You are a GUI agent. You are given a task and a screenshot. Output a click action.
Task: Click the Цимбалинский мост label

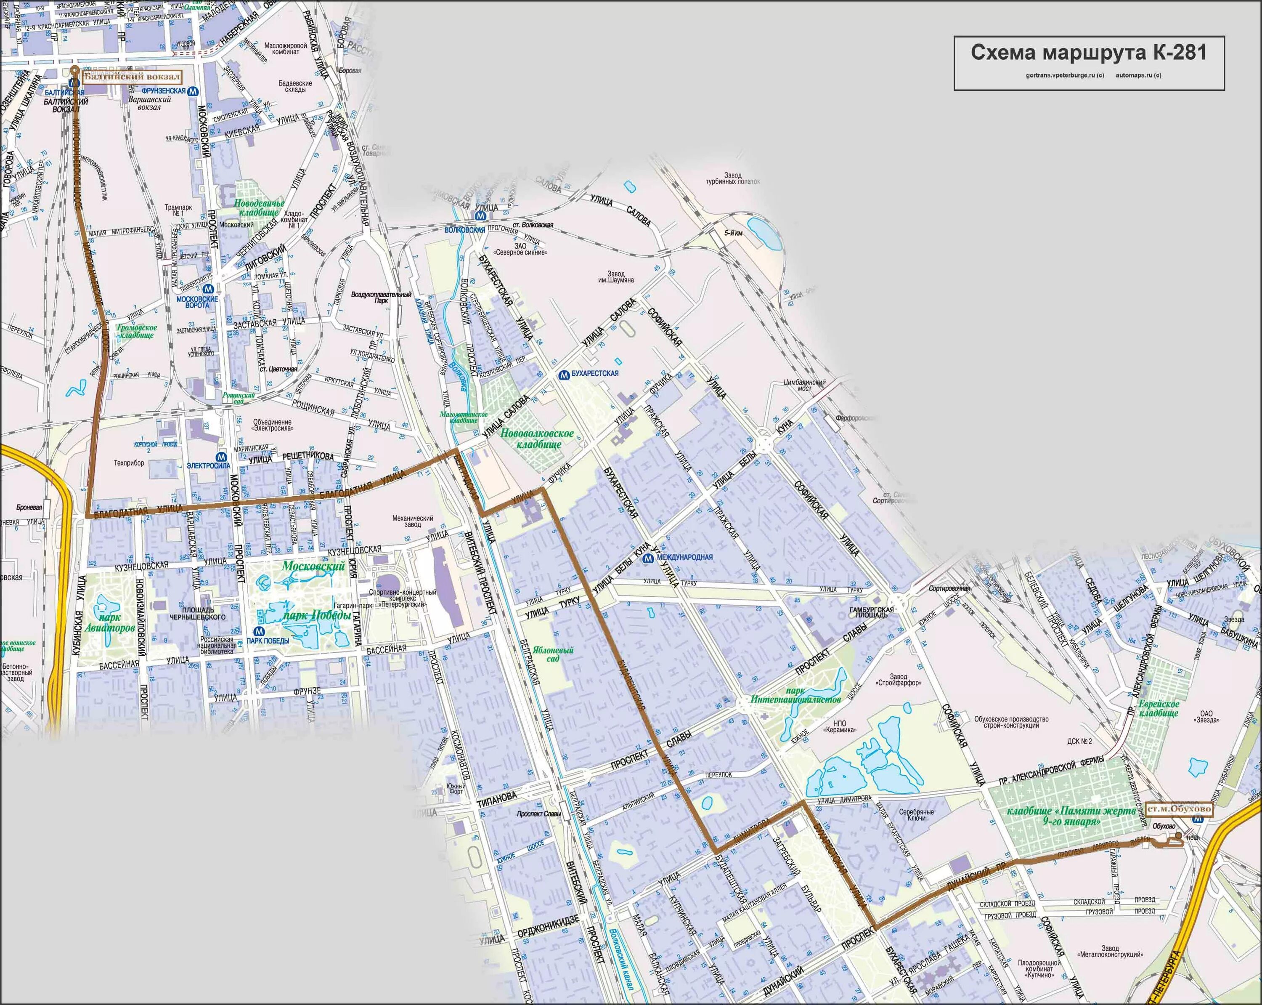coord(805,386)
